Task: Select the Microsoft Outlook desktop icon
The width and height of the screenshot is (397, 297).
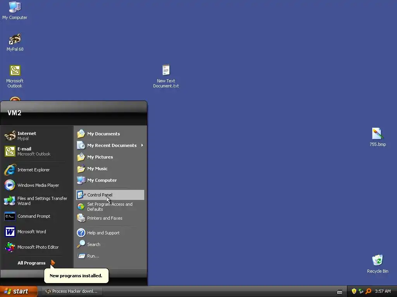Action: tap(15, 76)
